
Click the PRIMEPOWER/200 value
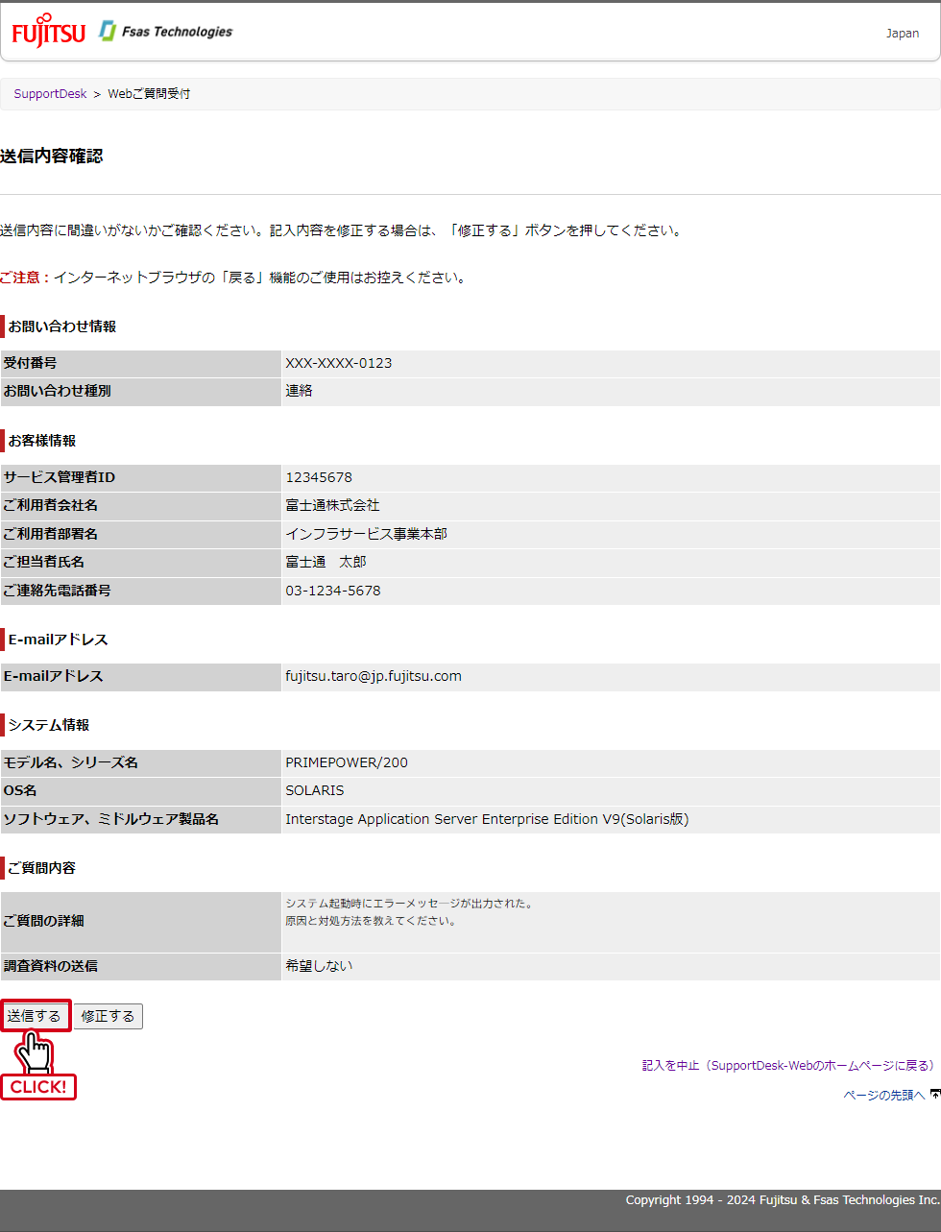pos(347,762)
